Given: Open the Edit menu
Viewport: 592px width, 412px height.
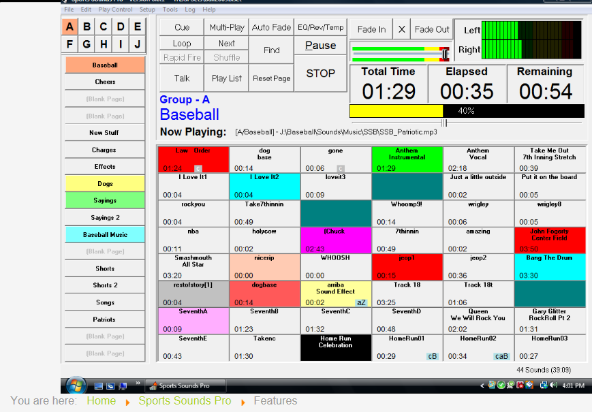Looking at the screenshot, I should (86, 10).
